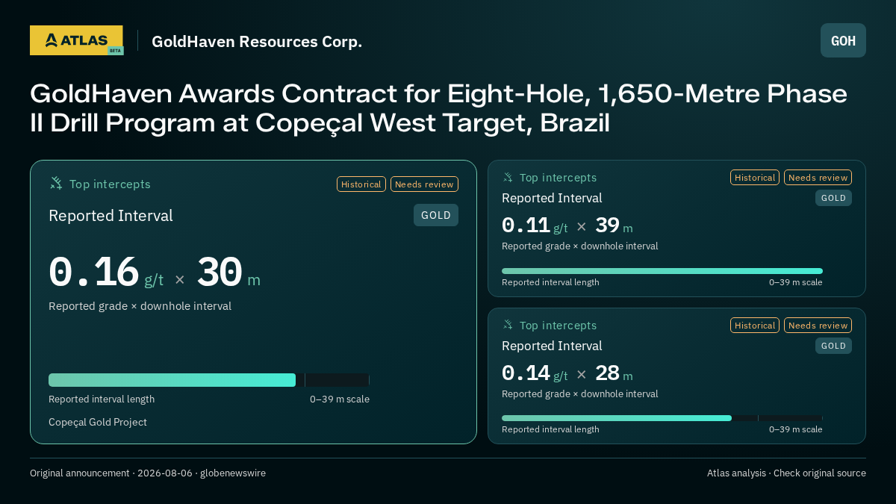896x504 pixels.
Task: Click the Atlas analysis · Check original source footer
Action: pyautogui.click(x=786, y=473)
